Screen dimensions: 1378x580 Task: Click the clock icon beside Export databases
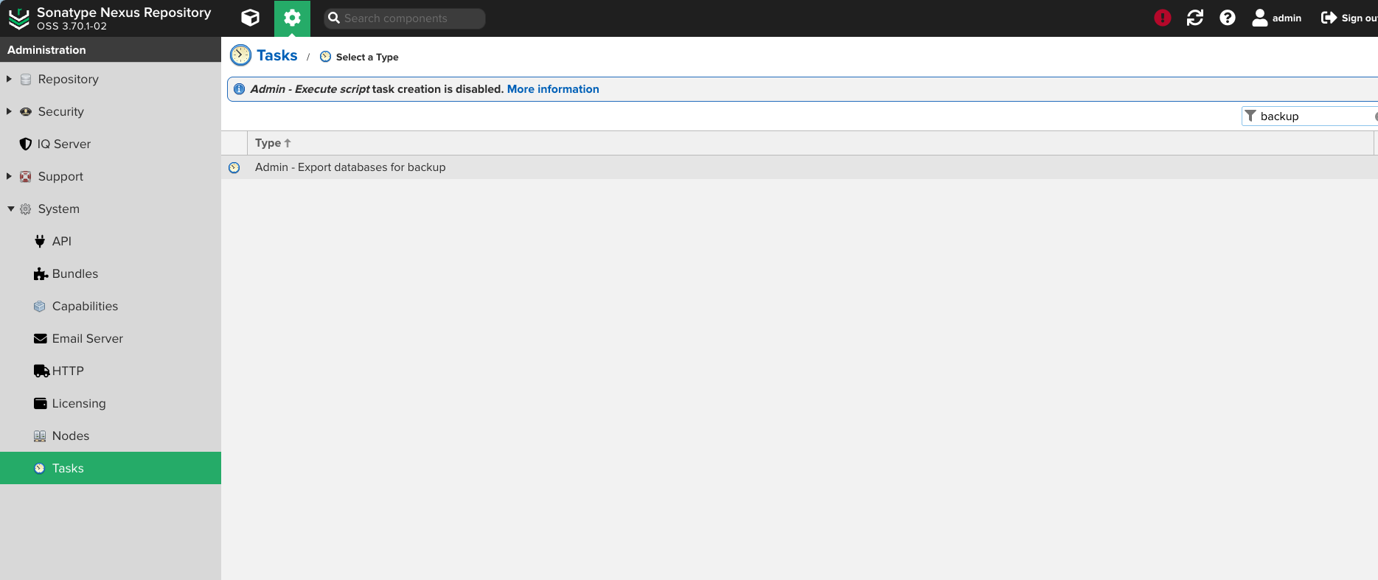tap(234, 167)
